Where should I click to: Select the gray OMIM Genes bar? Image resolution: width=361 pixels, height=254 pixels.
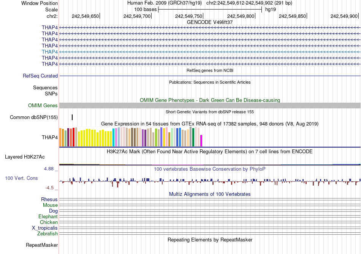tap(210, 105)
